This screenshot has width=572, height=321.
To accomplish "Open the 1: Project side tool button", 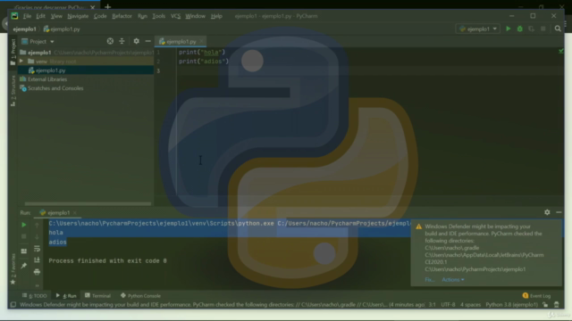I will point(13,52).
